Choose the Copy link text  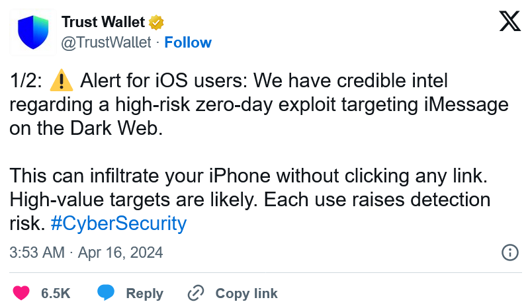tap(246, 293)
